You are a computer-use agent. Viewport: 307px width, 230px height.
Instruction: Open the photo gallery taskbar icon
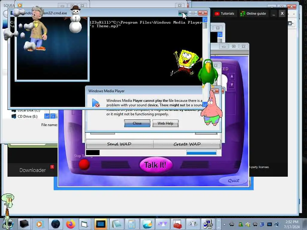147,224
